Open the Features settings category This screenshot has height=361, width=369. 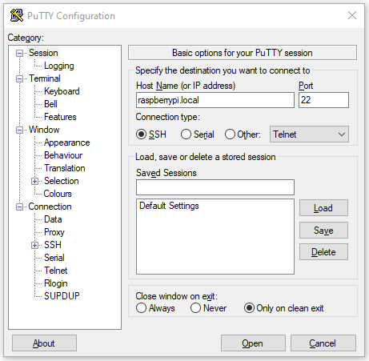tap(60, 117)
